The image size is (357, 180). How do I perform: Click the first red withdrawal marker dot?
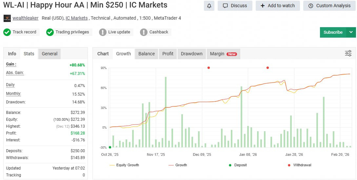pyautogui.click(x=208, y=68)
